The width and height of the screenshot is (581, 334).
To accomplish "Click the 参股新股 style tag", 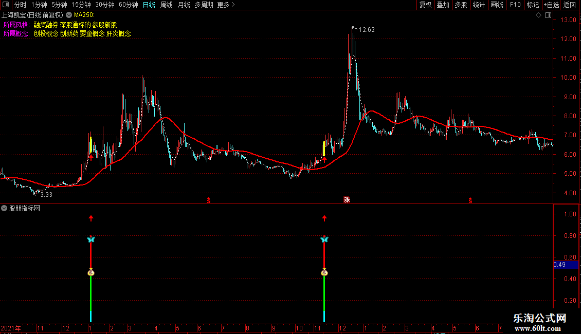I will [x=104, y=25].
